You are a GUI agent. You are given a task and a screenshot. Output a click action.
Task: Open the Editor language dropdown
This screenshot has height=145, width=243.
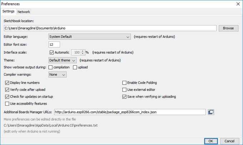click(x=90, y=37)
